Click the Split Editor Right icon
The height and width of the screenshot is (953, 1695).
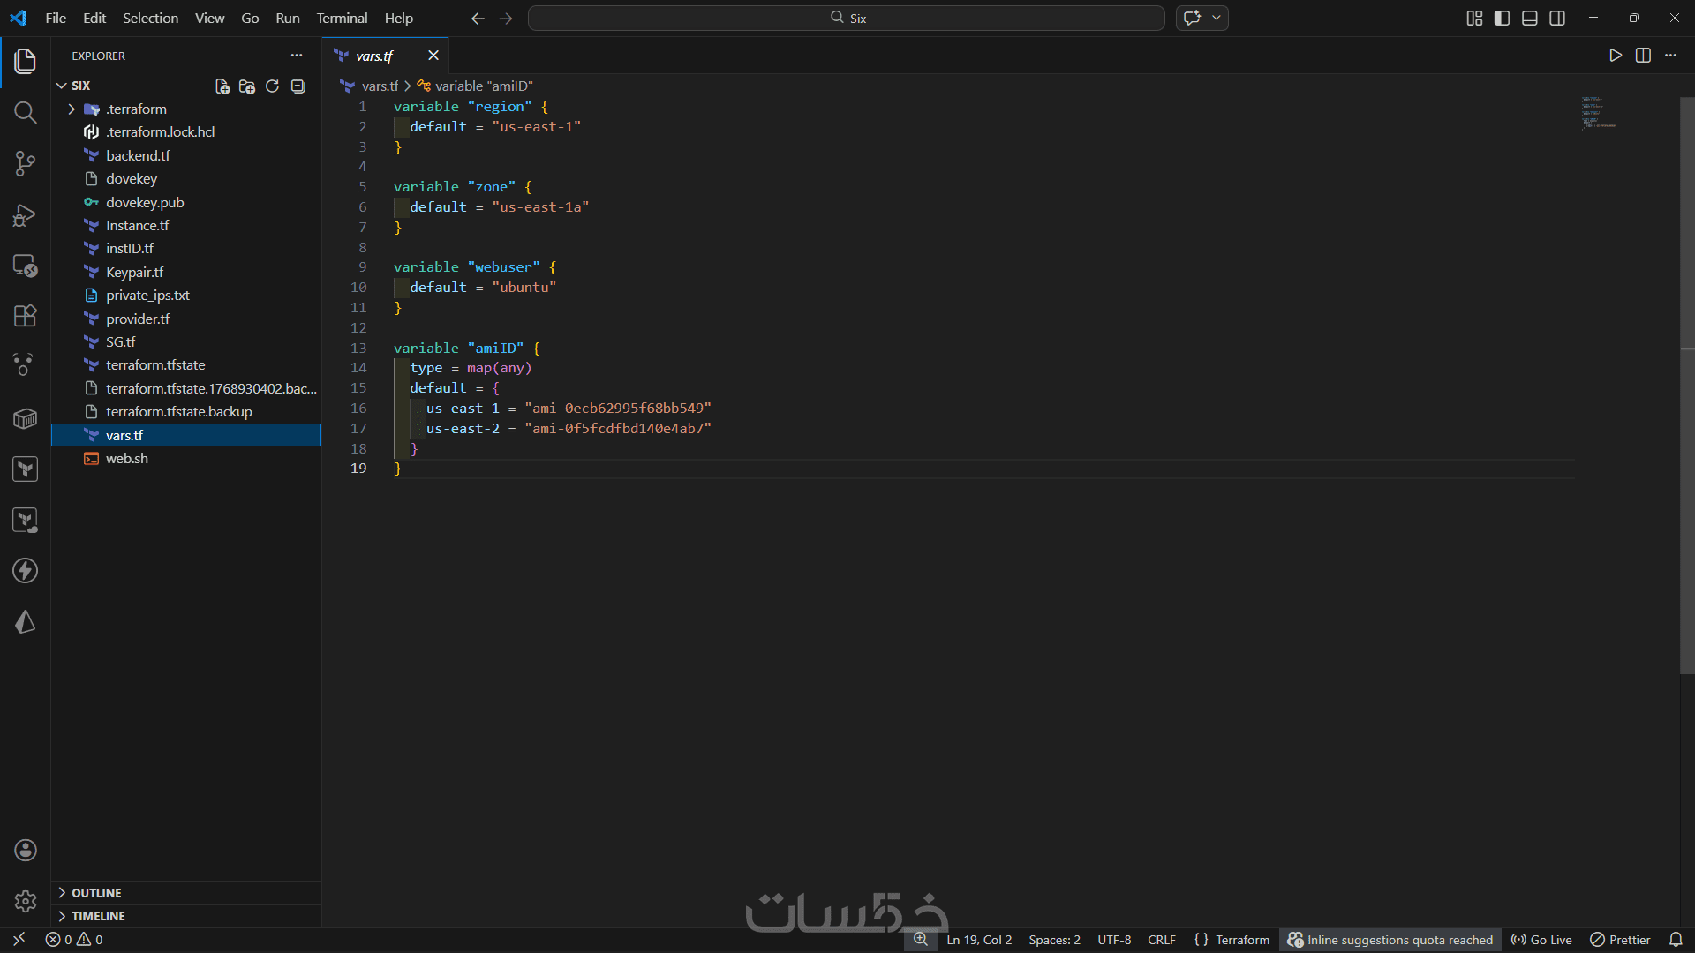point(1643,56)
